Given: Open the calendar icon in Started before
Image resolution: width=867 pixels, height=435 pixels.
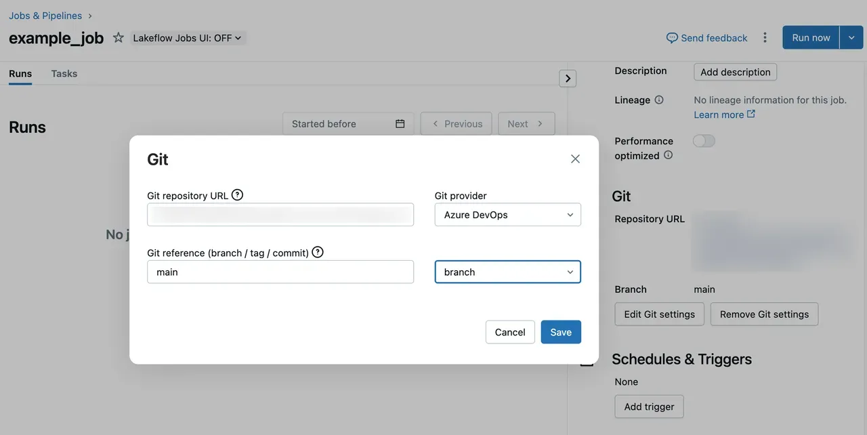Looking at the screenshot, I should click(x=400, y=124).
